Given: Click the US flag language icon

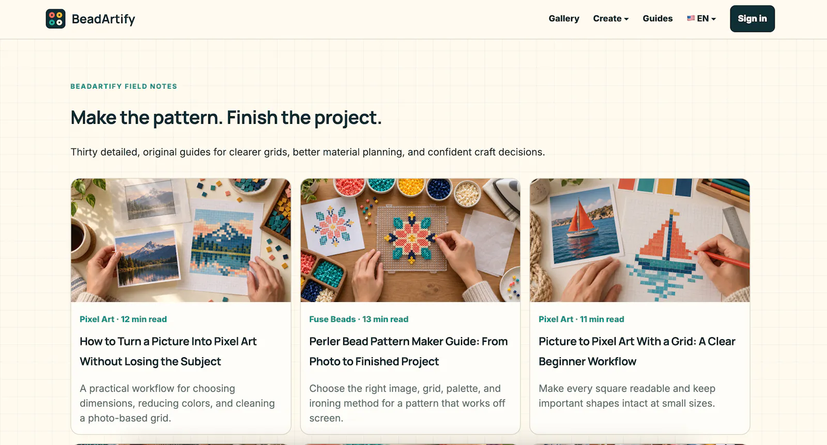Looking at the screenshot, I should pyautogui.click(x=691, y=18).
